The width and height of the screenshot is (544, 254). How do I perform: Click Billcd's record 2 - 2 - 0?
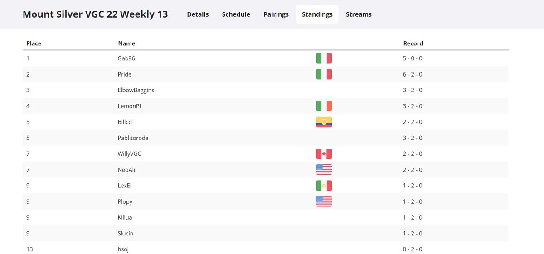413,122
